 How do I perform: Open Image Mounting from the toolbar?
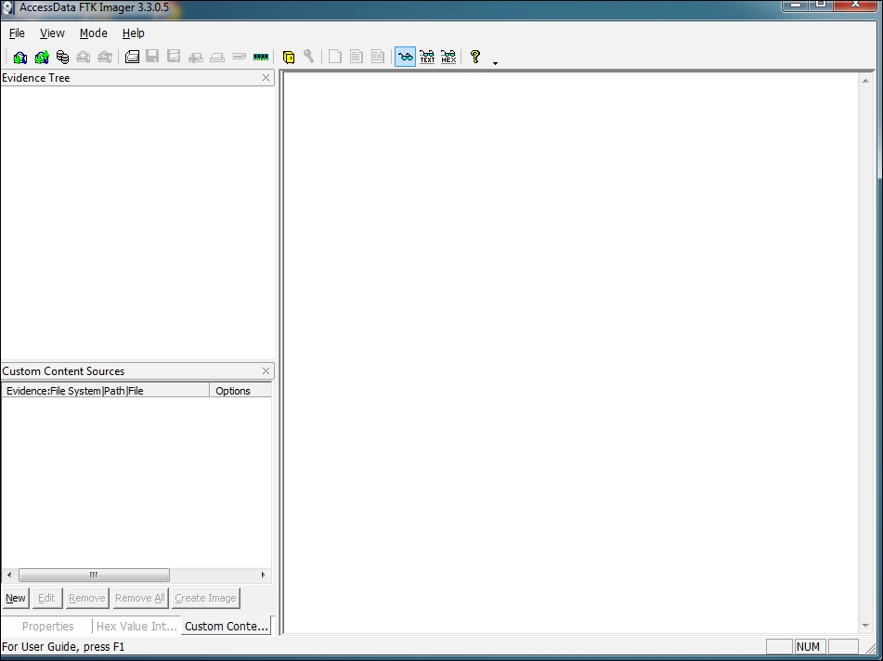[x=62, y=57]
